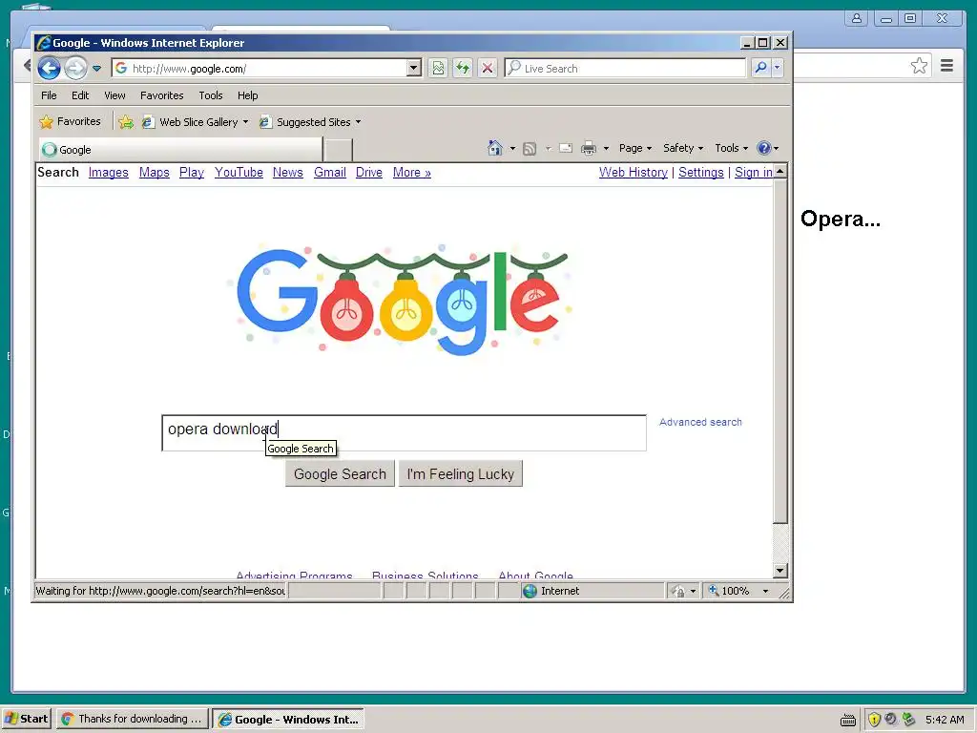Open the Help menu
This screenshot has height=733, width=977.
247,95
